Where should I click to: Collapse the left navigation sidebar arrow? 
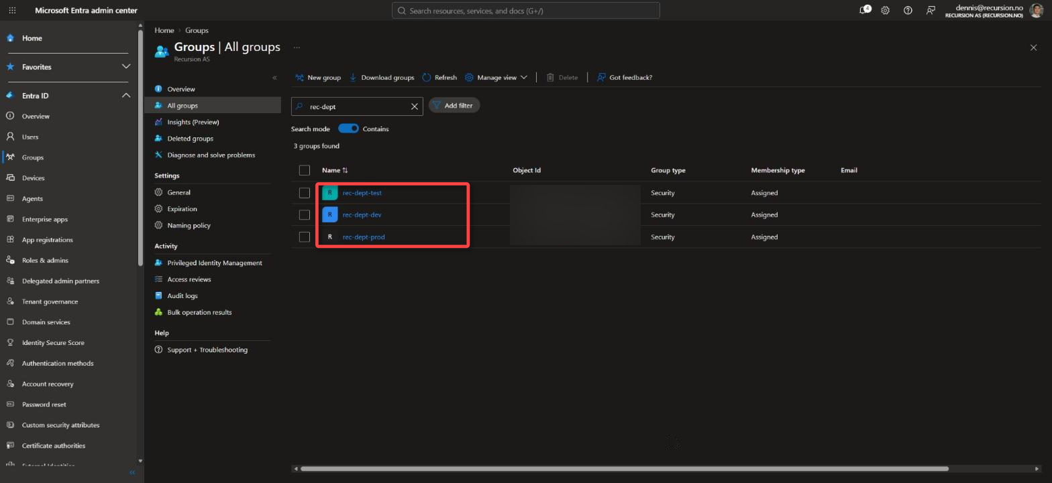[132, 472]
